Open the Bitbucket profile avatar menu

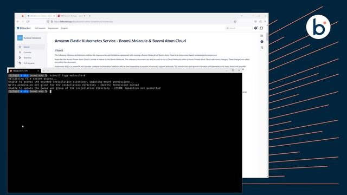(x=261, y=28)
